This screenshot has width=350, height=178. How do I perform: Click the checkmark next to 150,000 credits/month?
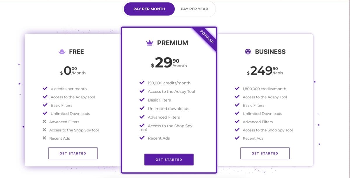tap(141, 82)
